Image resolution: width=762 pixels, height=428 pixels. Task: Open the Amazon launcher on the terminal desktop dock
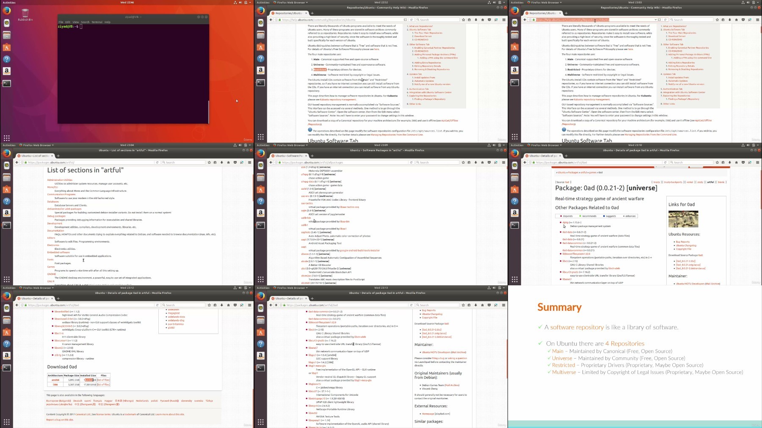[x=6, y=71]
